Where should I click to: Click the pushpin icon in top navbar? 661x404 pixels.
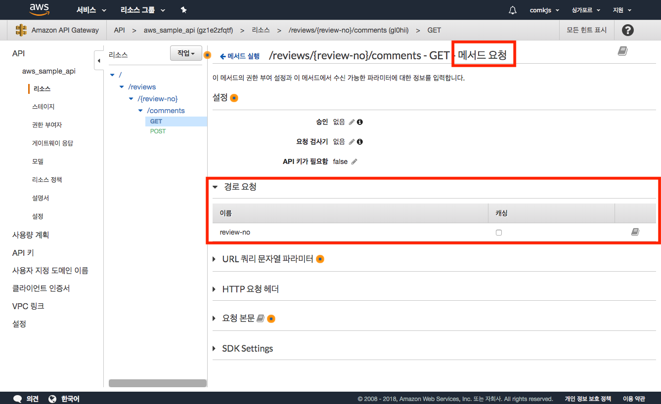pos(183,10)
